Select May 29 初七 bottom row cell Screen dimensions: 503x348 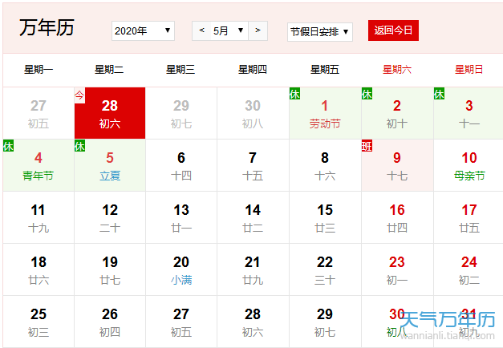(325, 322)
